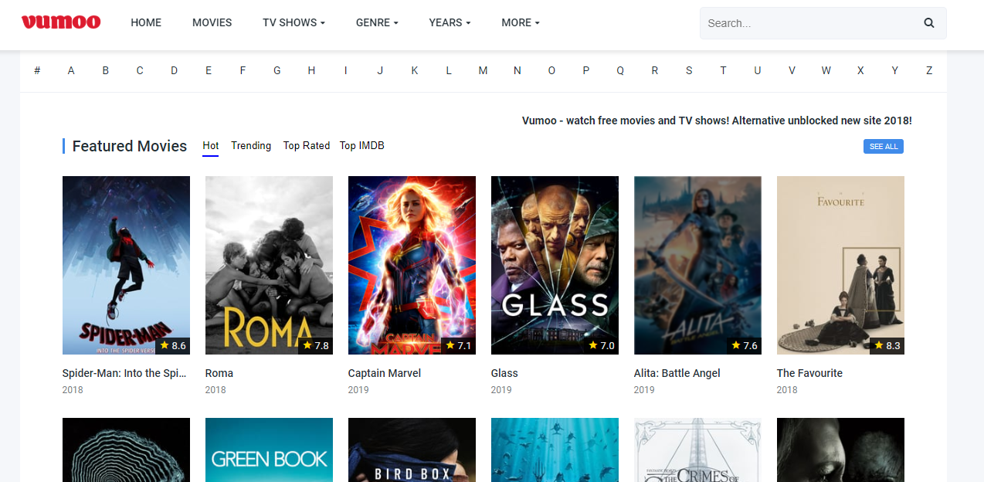Filter titles by the # symbol
The width and height of the screenshot is (984, 482).
coord(37,70)
